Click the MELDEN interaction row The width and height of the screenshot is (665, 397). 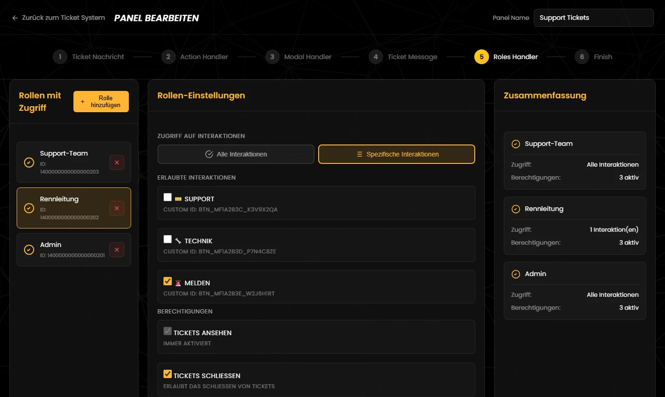pyautogui.click(x=316, y=287)
